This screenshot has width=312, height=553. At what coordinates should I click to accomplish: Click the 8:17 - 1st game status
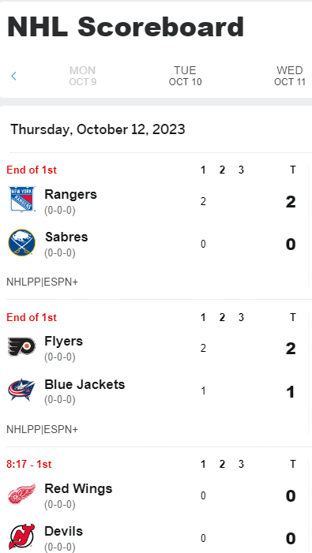(29, 464)
